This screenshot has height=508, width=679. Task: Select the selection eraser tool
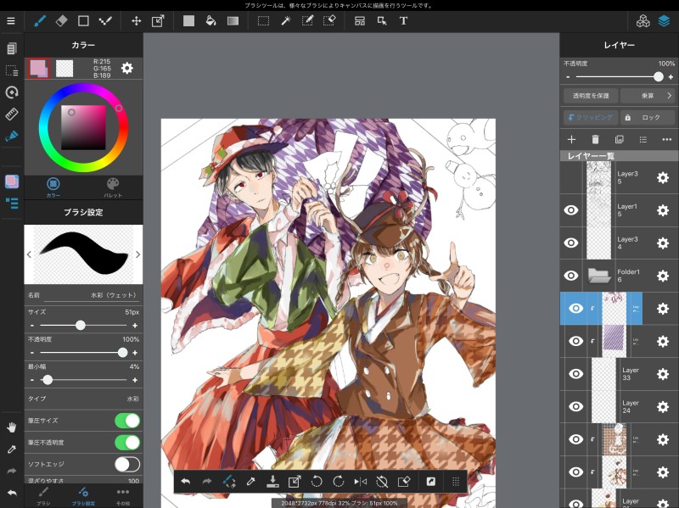(x=329, y=20)
